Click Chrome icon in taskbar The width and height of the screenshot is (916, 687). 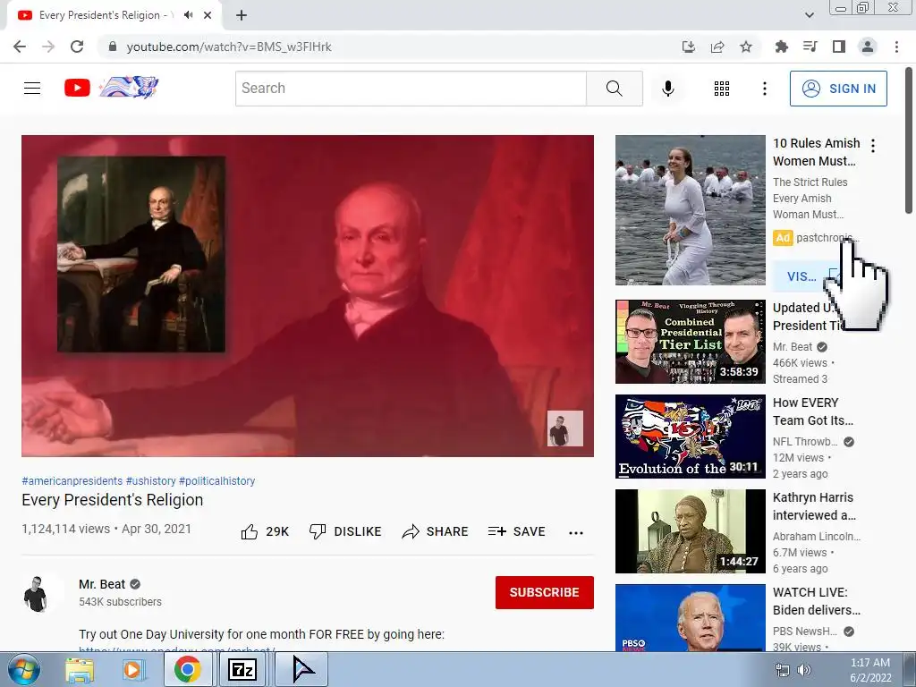187,669
